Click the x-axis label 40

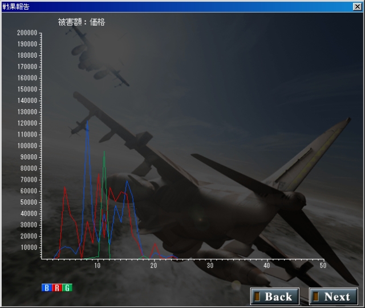[x=266, y=266]
